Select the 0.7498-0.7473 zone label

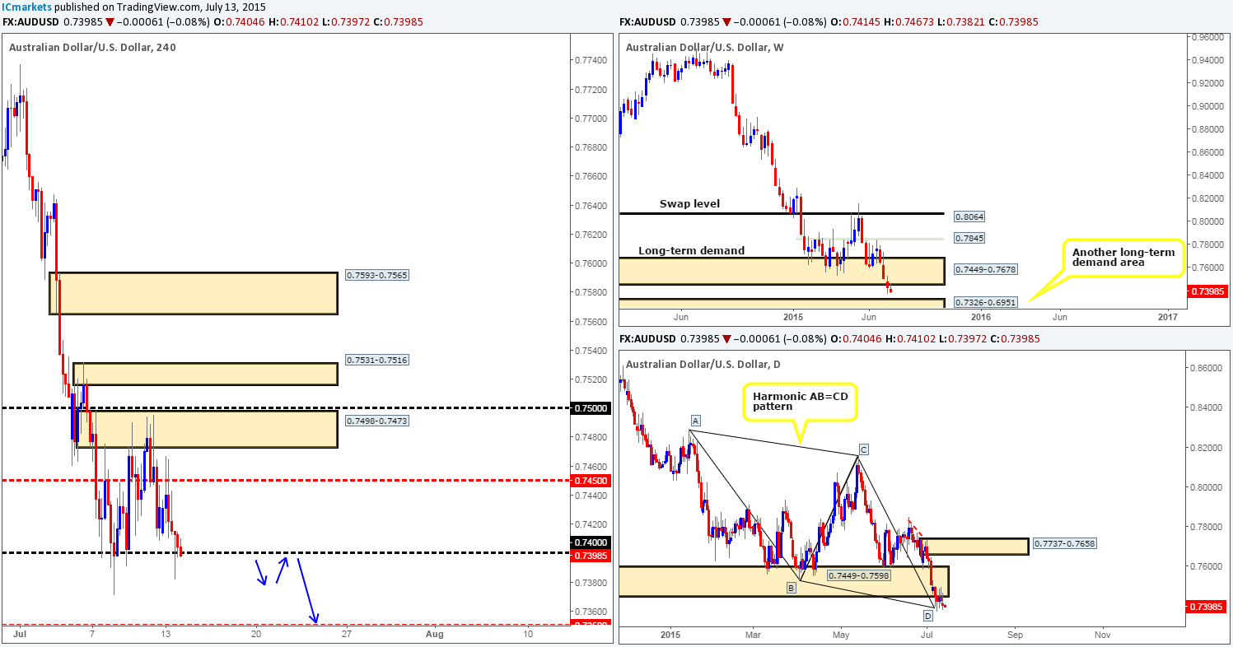(371, 421)
